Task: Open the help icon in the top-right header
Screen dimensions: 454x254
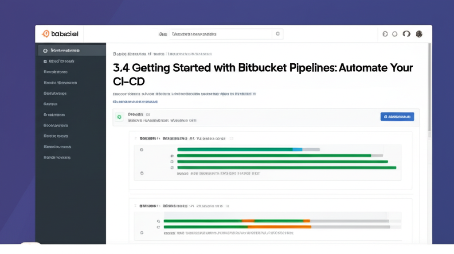Action: [385, 34]
